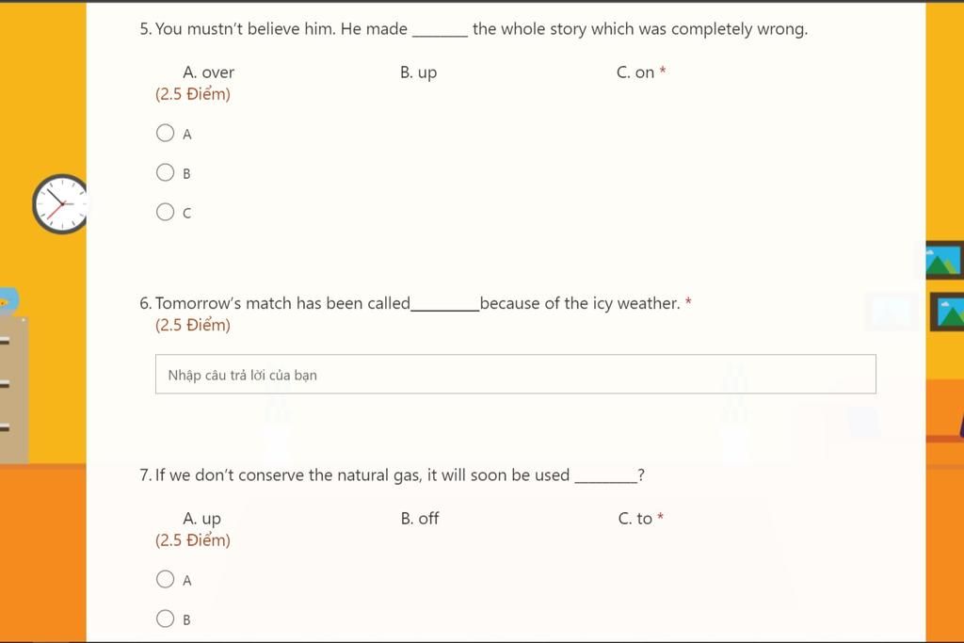This screenshot has height=643, width=964.
Task: Select radio option A for question 7
Action: 166,579
